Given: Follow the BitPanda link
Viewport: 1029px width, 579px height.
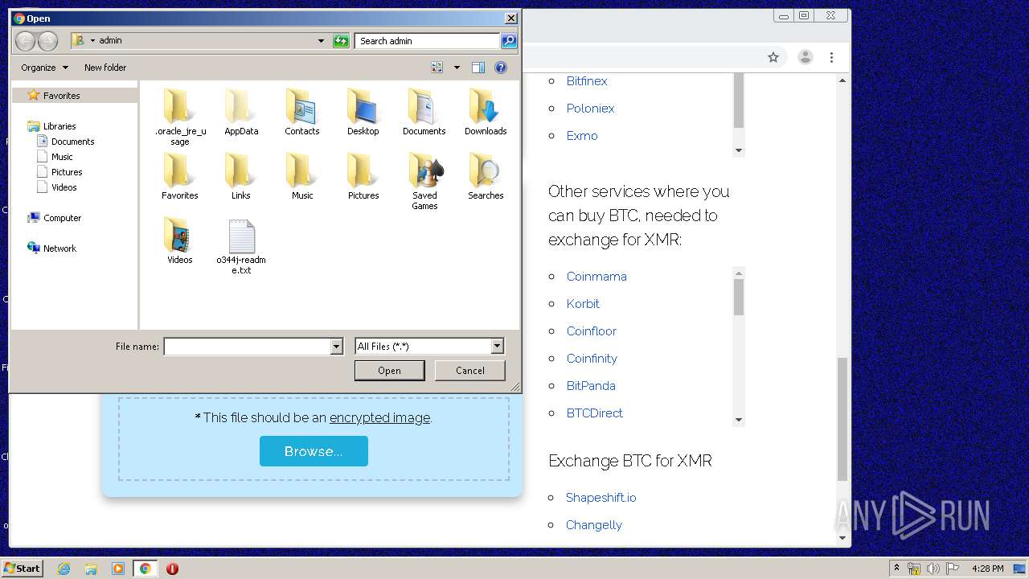Looking at the screenshot, I should [x=591, y=386].
